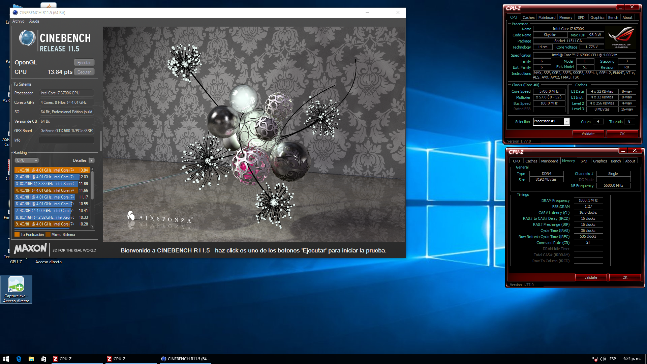Click the MAXON logo at bottom
The width and height of the screenshot is (647, 364).
(30, 249)
